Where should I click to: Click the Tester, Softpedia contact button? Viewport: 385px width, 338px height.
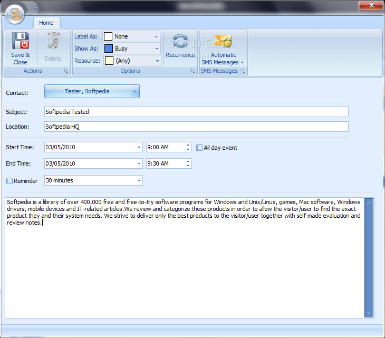[88, 91]
